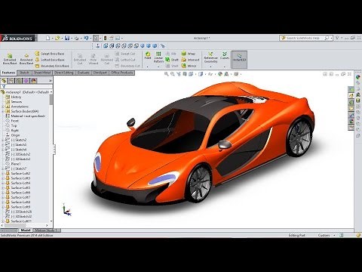Click the Revolved Boss/Base tool
The width and height of the screenshot is (362, 272).
pos(26,59)
